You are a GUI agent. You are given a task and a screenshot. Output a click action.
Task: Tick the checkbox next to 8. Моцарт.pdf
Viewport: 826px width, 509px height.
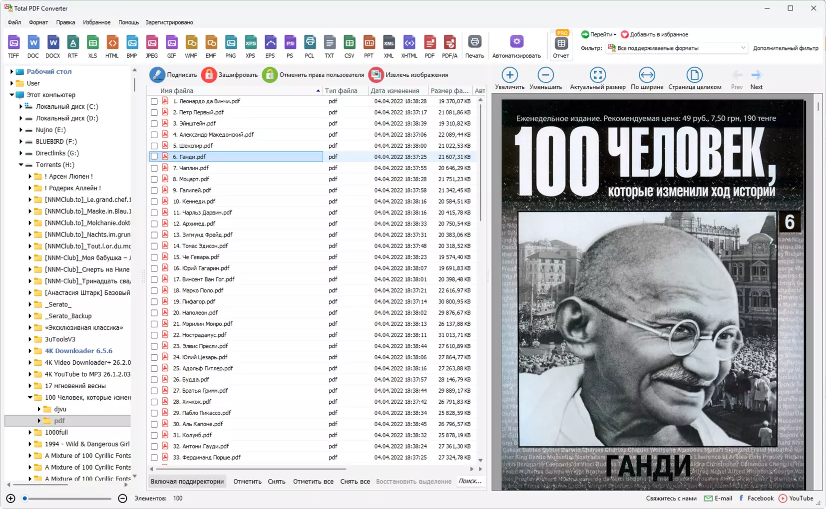tap(154, 179)
